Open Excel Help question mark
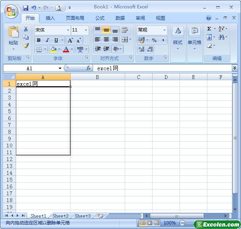The height and width of the screenshot is (229, 241). tap(209, 18)
